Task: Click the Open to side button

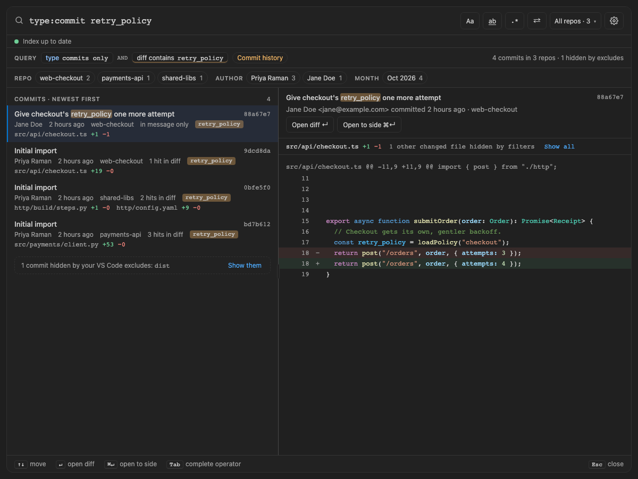Action: (x=369, y=125)
